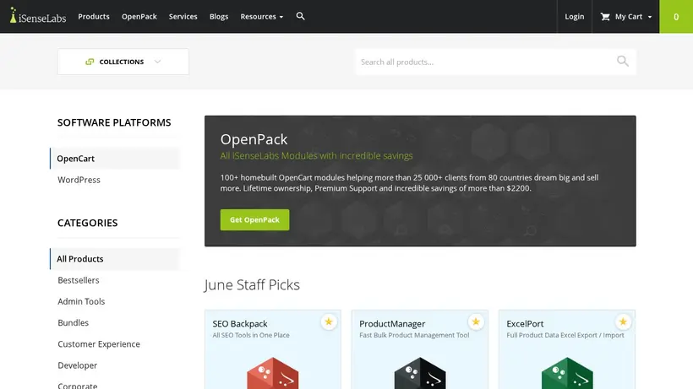Image resolution: width=693 pixels, height=389 pixels.
Task: Click the green cart count badge
Action: (x=676, y=16)
